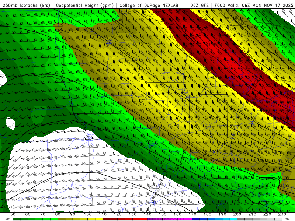Click the 190 legend value
Viewport: 295px width, 221px height.
pyautogui.click(x=222, y=214)
